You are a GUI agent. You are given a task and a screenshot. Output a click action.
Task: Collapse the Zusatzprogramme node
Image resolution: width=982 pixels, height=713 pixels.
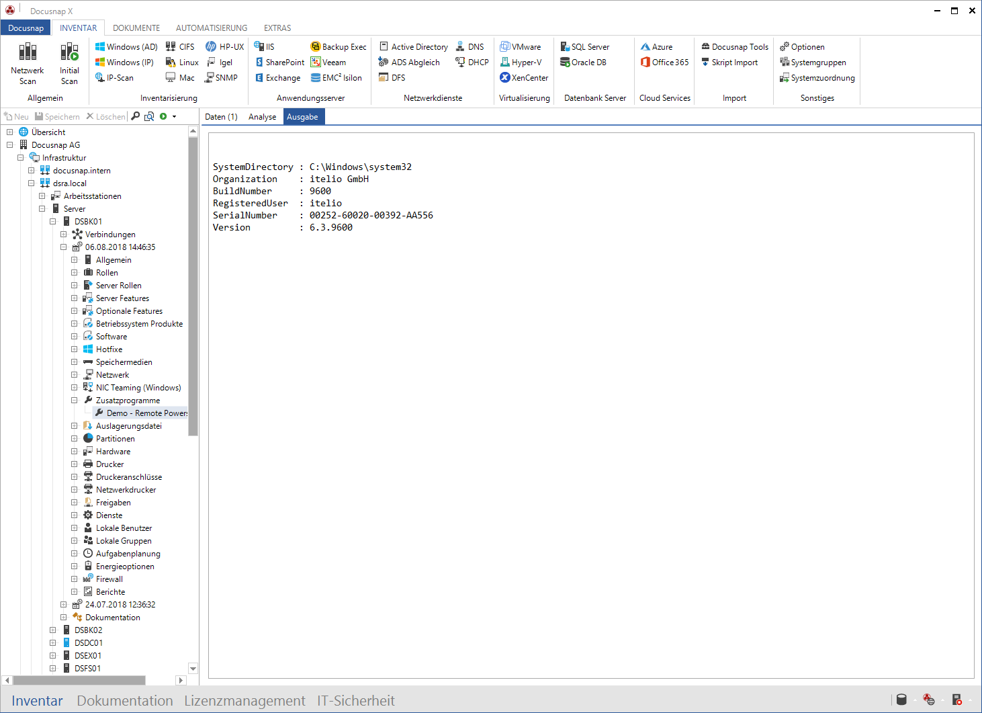pos(75,400)
